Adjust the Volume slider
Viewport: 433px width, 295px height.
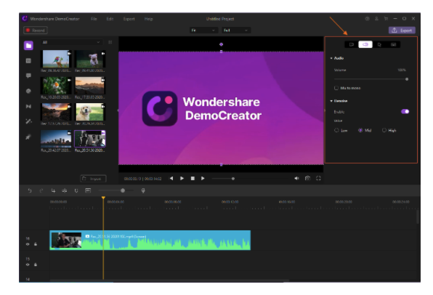pos(371,79)
